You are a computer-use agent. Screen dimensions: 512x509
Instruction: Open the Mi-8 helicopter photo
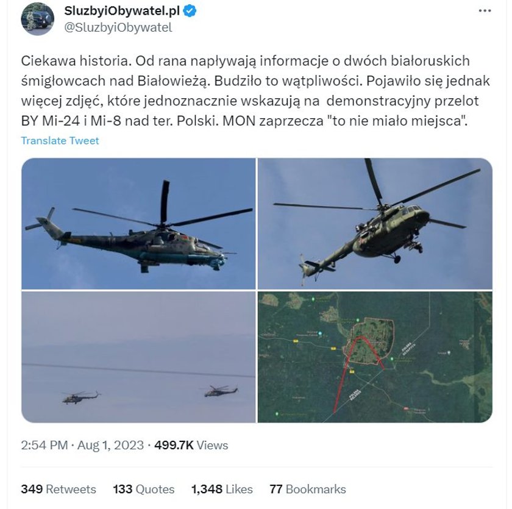click(x=375, y=224)
